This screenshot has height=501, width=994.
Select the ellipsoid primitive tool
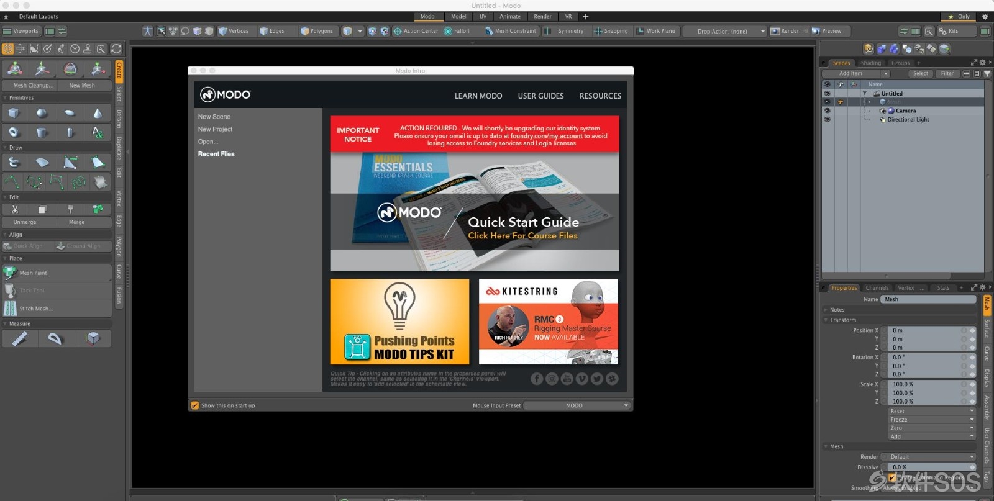(70, 113)
